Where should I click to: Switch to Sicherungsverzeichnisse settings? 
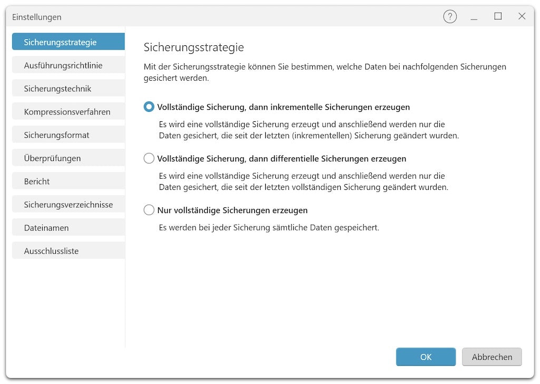pos(68,205)
